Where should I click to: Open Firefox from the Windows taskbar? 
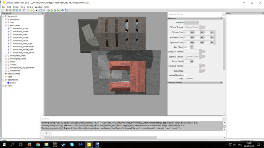[29, 144]
